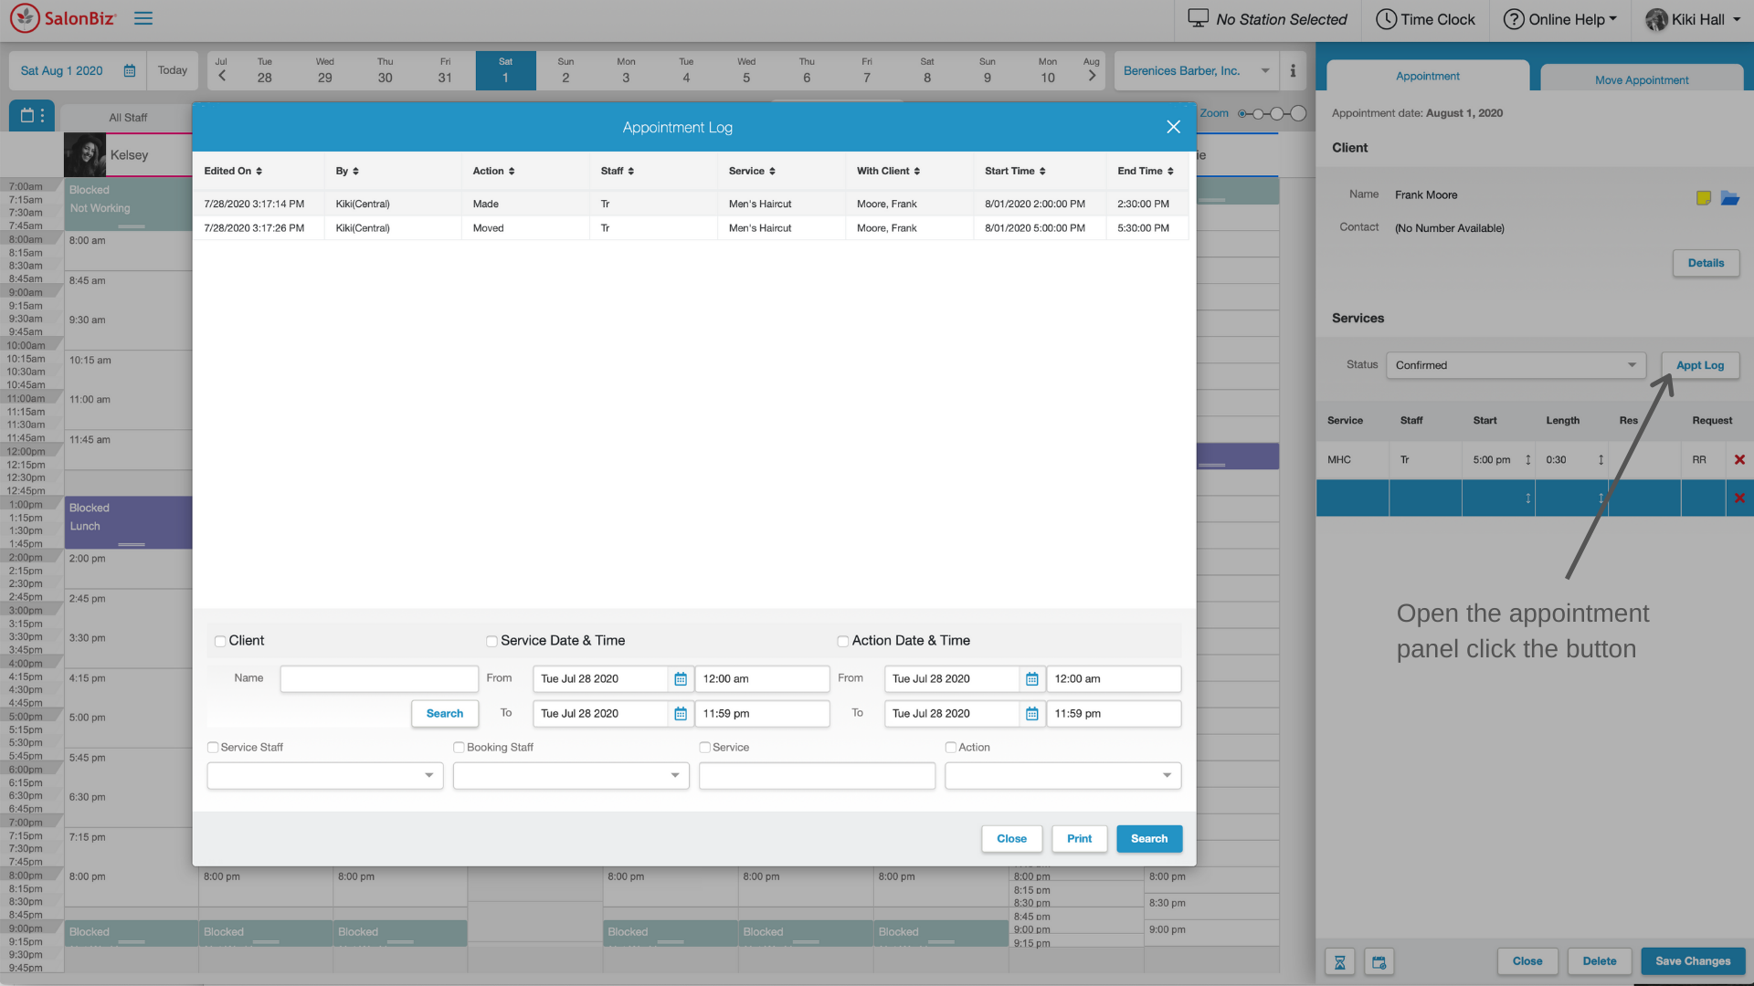Click the Print button
The width and height of the screenshot is (1754, 986).
(x=1079, y=838)
